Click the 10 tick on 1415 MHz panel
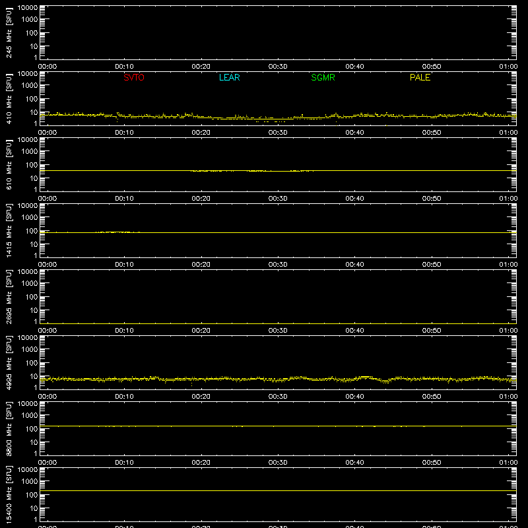This screenshot has width=528, height=528. (34, 244)
